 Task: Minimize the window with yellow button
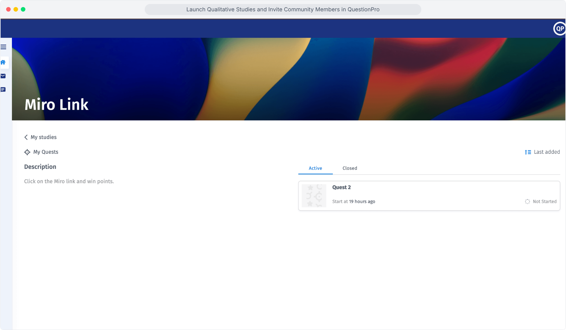coord(16,9)
